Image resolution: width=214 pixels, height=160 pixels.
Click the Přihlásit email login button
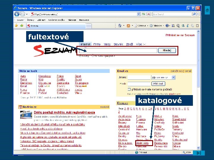tap(158, 84)
